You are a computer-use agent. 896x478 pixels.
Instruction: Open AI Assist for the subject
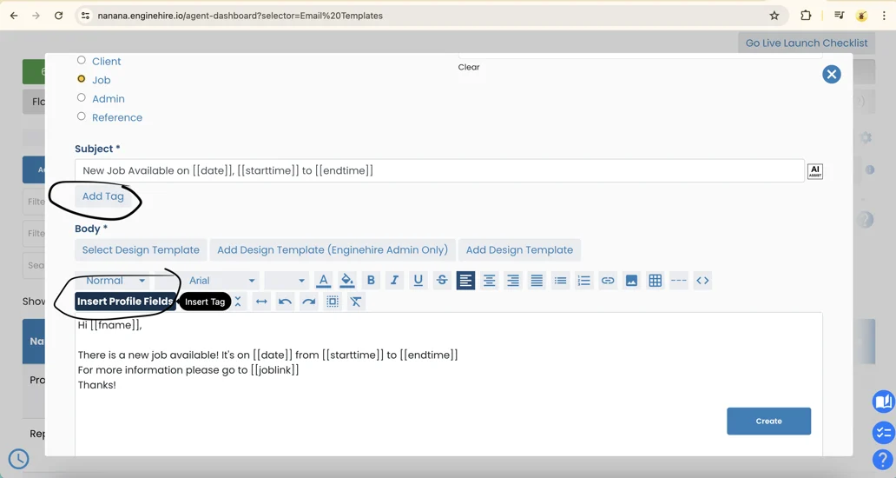tap(815, 171)
